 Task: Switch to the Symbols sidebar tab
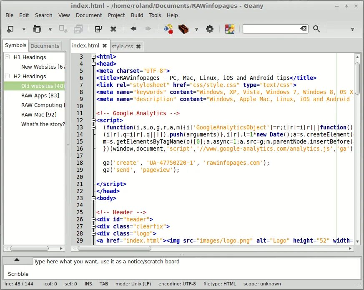pyautogui.click(x=15, y=45)
